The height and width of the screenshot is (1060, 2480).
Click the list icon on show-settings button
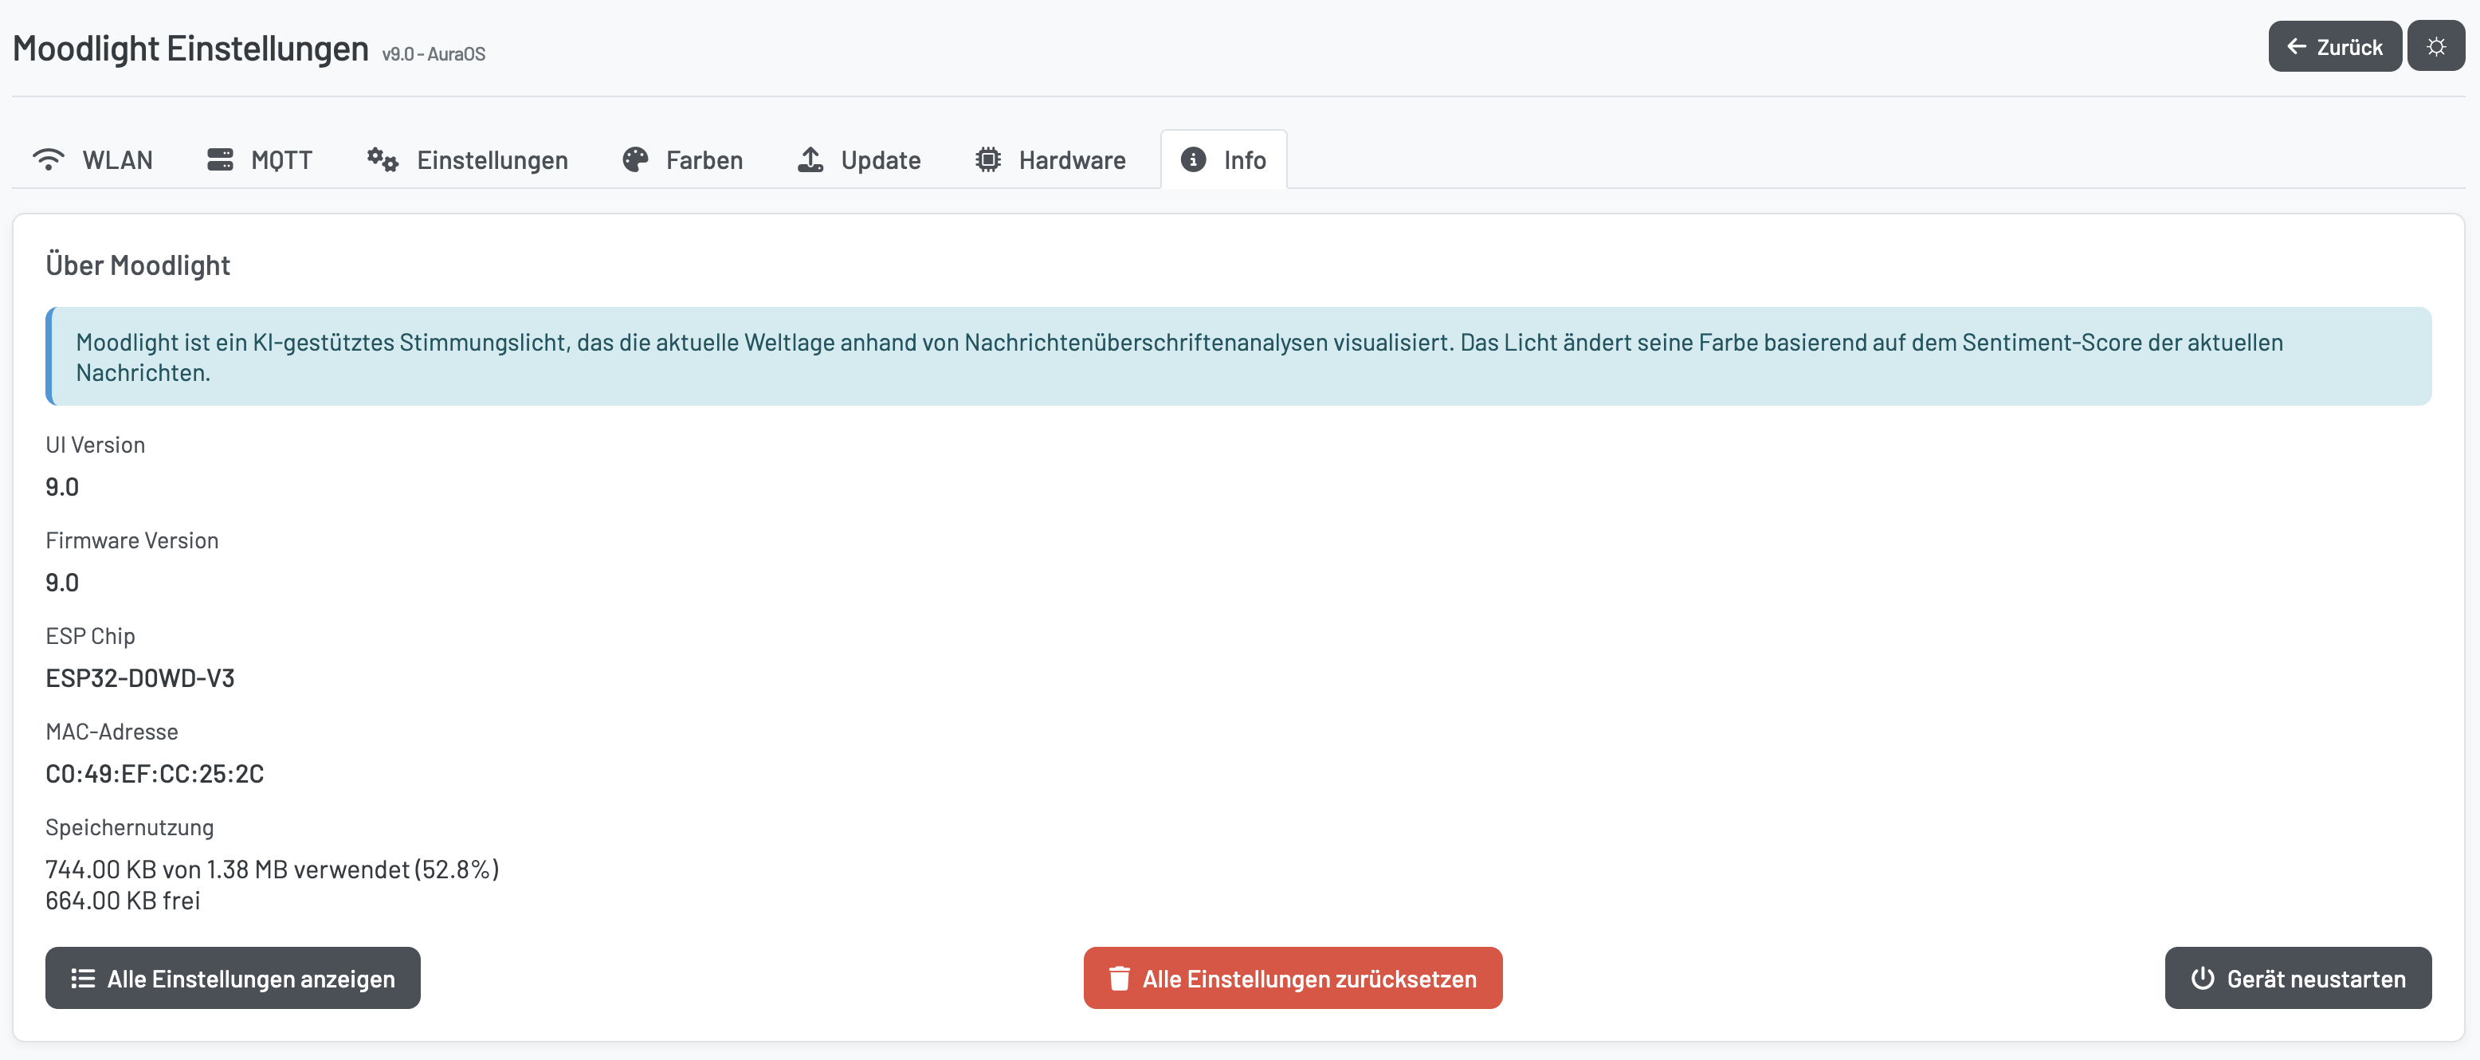83,978
